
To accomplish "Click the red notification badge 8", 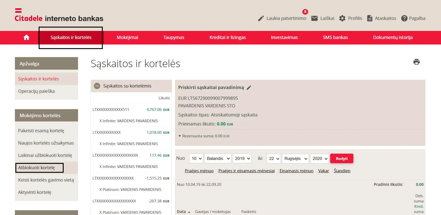I will pyautogui.click(x=305, y=12).
